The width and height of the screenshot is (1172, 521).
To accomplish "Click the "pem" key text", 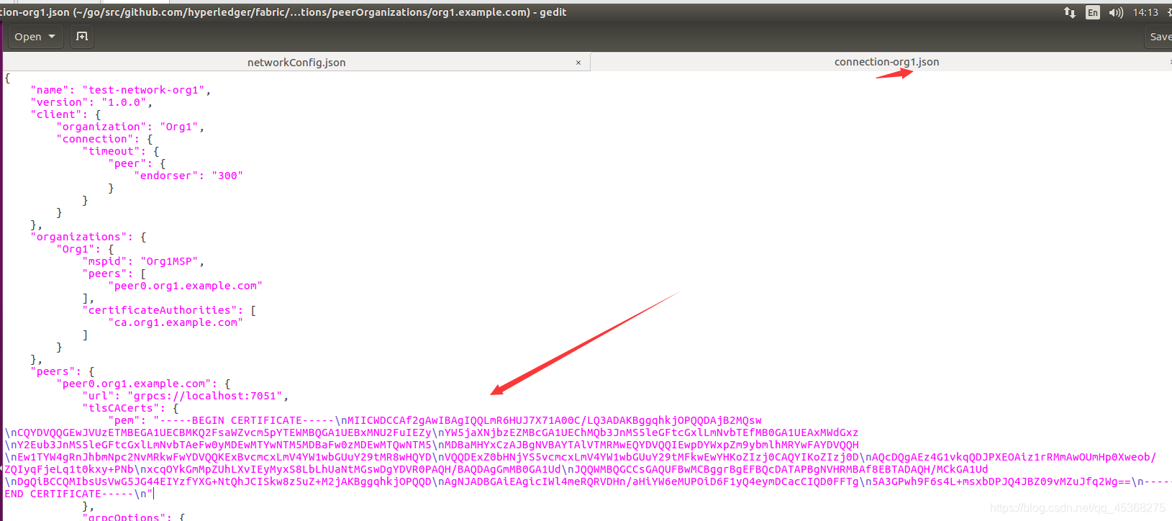I will (124, 420).
